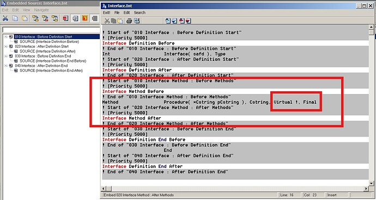Click Paste icon in Embedded Source toolbar
The image size is (376, 200).
25,18
